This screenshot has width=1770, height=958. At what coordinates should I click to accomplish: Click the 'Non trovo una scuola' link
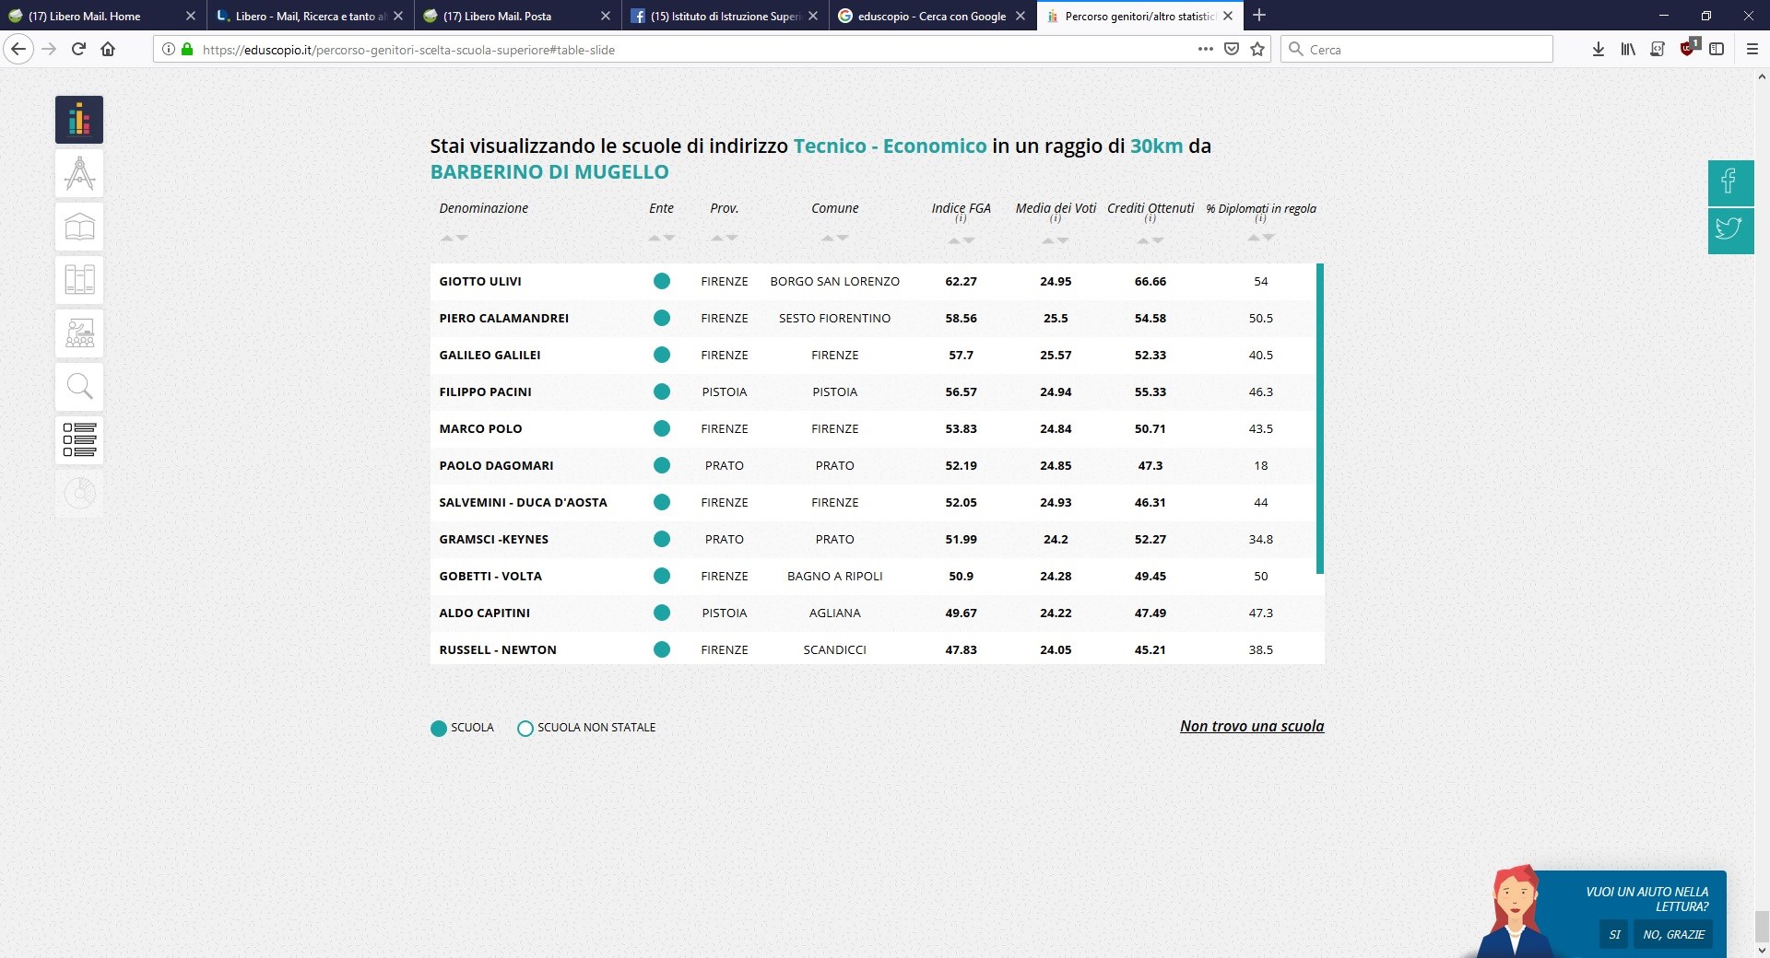(x=1251, y=726)
